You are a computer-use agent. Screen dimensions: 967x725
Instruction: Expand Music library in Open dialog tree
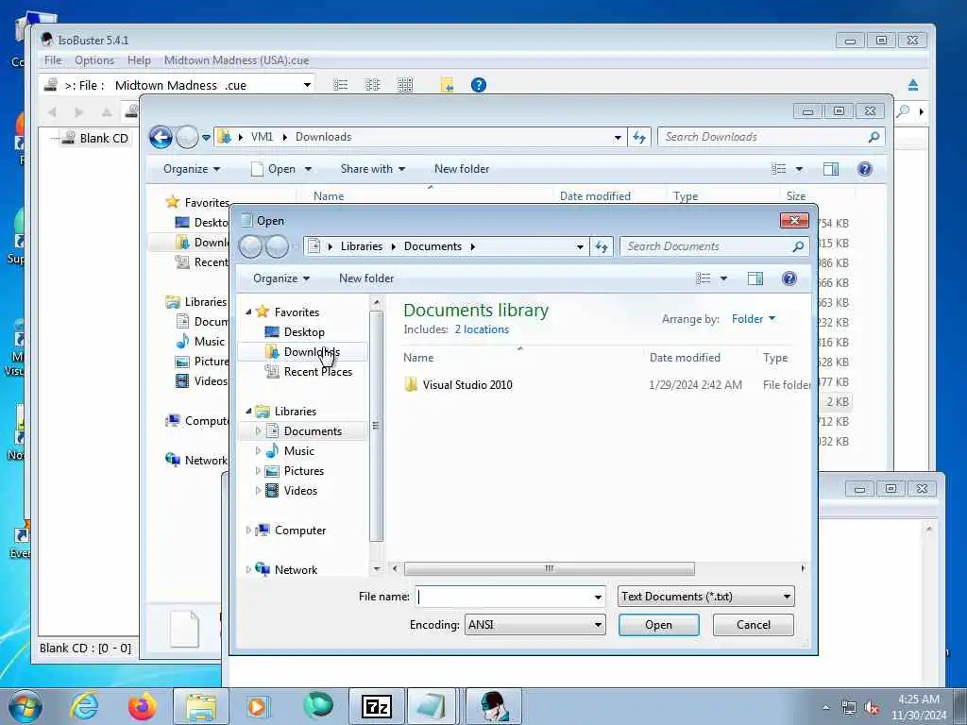pos(258,451)
